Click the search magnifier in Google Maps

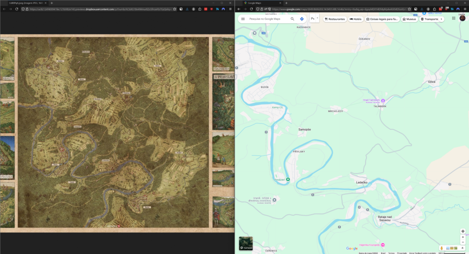point(292,19)
